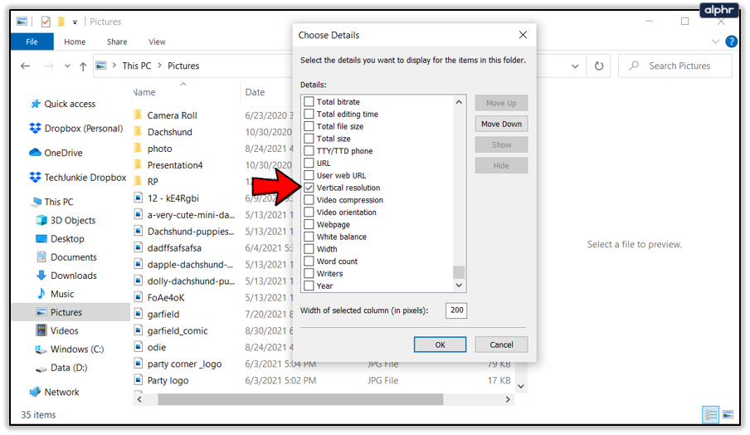Switch to Details view icon in status bar
Screen dimensions: 750x435
coord(710,415)
